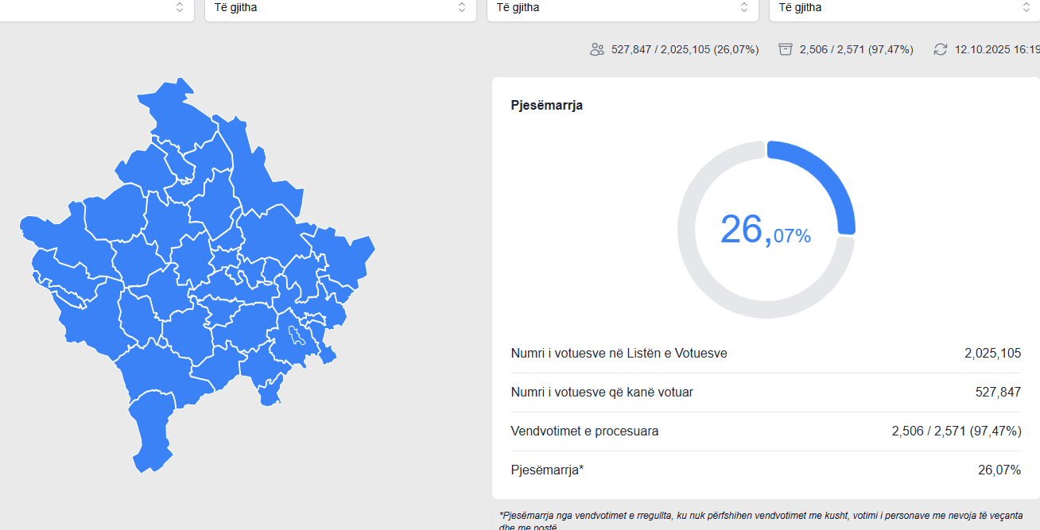Select 'Numri i votuesve në Listën e Votuesve' row
1040x530 pixels.
point(619,354)
